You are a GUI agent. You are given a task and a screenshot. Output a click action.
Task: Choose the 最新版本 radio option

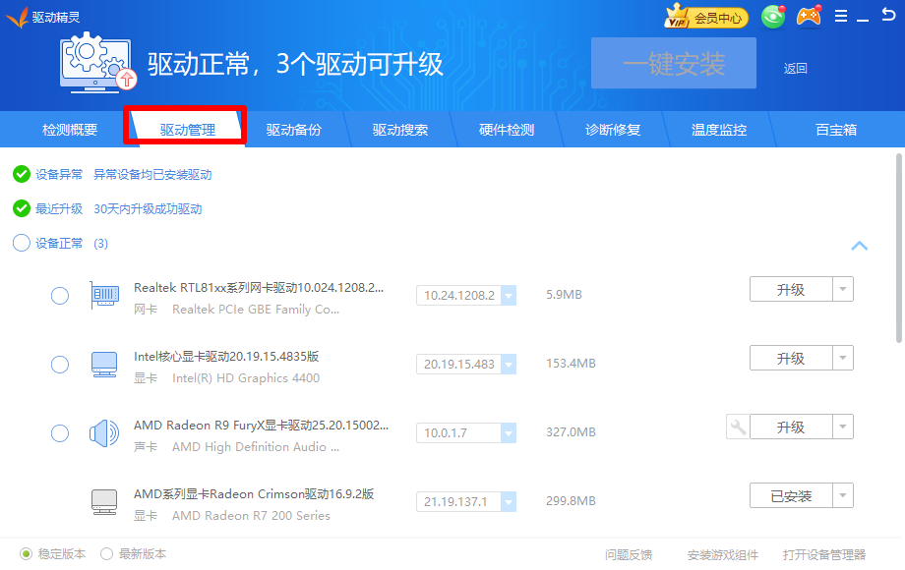pyautogui.click(x=107, y=553)
